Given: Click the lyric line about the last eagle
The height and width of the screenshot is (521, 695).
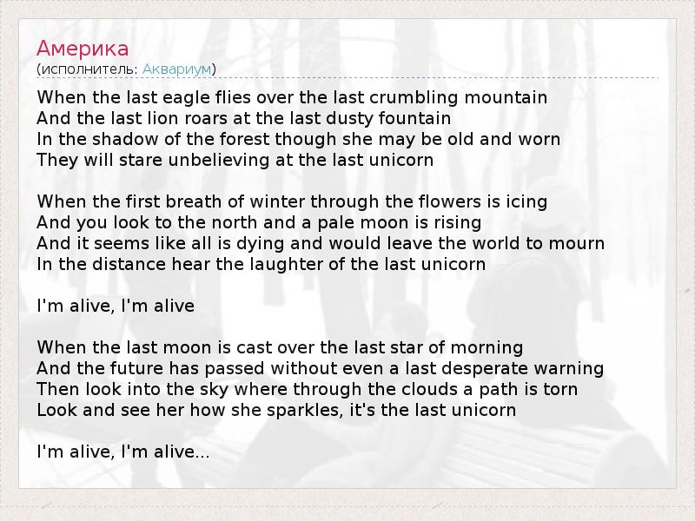Looking at the screenshot, I should [x=292, y=97].
